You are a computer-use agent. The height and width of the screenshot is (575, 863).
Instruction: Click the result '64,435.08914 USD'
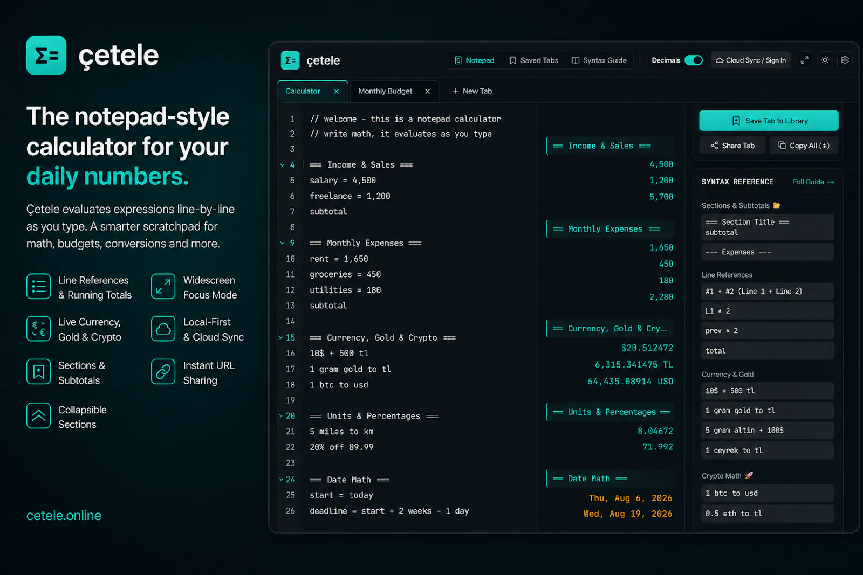(630, 382)
